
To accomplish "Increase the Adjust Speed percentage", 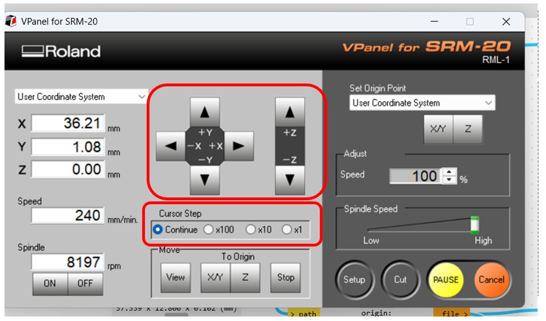I will point(449,172).
